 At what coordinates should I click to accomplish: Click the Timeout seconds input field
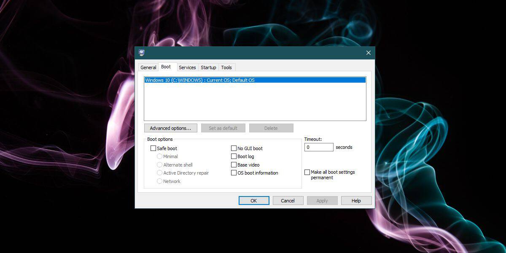(x=319, y=147)
